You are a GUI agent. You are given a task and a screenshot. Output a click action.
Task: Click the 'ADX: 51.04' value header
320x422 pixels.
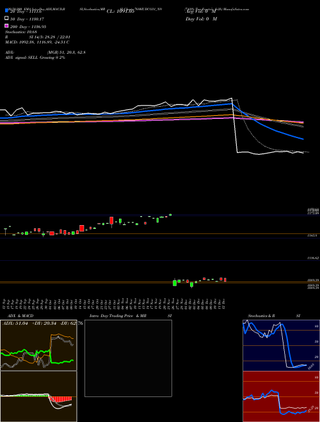(x=15, y=324)
